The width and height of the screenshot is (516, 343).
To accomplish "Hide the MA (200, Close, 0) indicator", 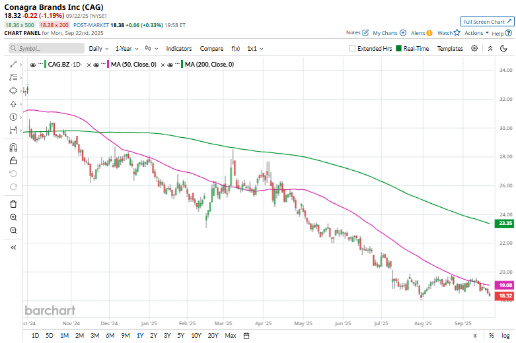I will [170, 65].
